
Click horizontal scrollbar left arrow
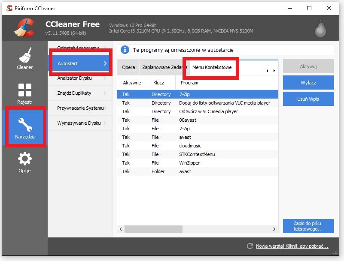(x=121, y=229)
